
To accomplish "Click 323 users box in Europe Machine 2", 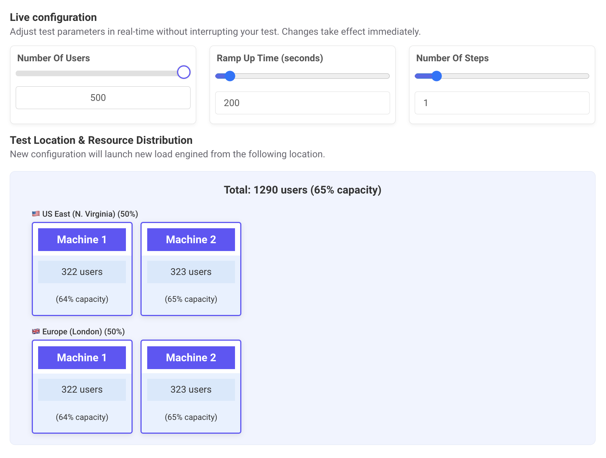I will point(191,390).
